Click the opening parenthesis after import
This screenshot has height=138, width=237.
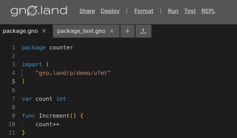pos(48,65)
